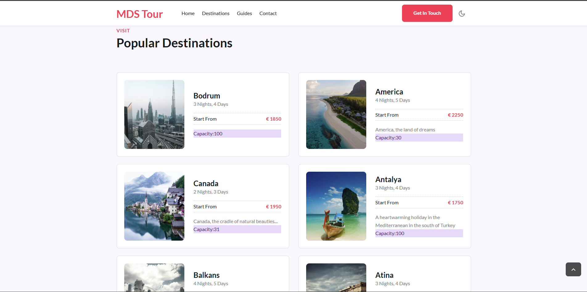Screen dimensions: 587x292
Task: Click 'Canada, the cradle of natural beauties...'
Action: (x=236, y=221)
